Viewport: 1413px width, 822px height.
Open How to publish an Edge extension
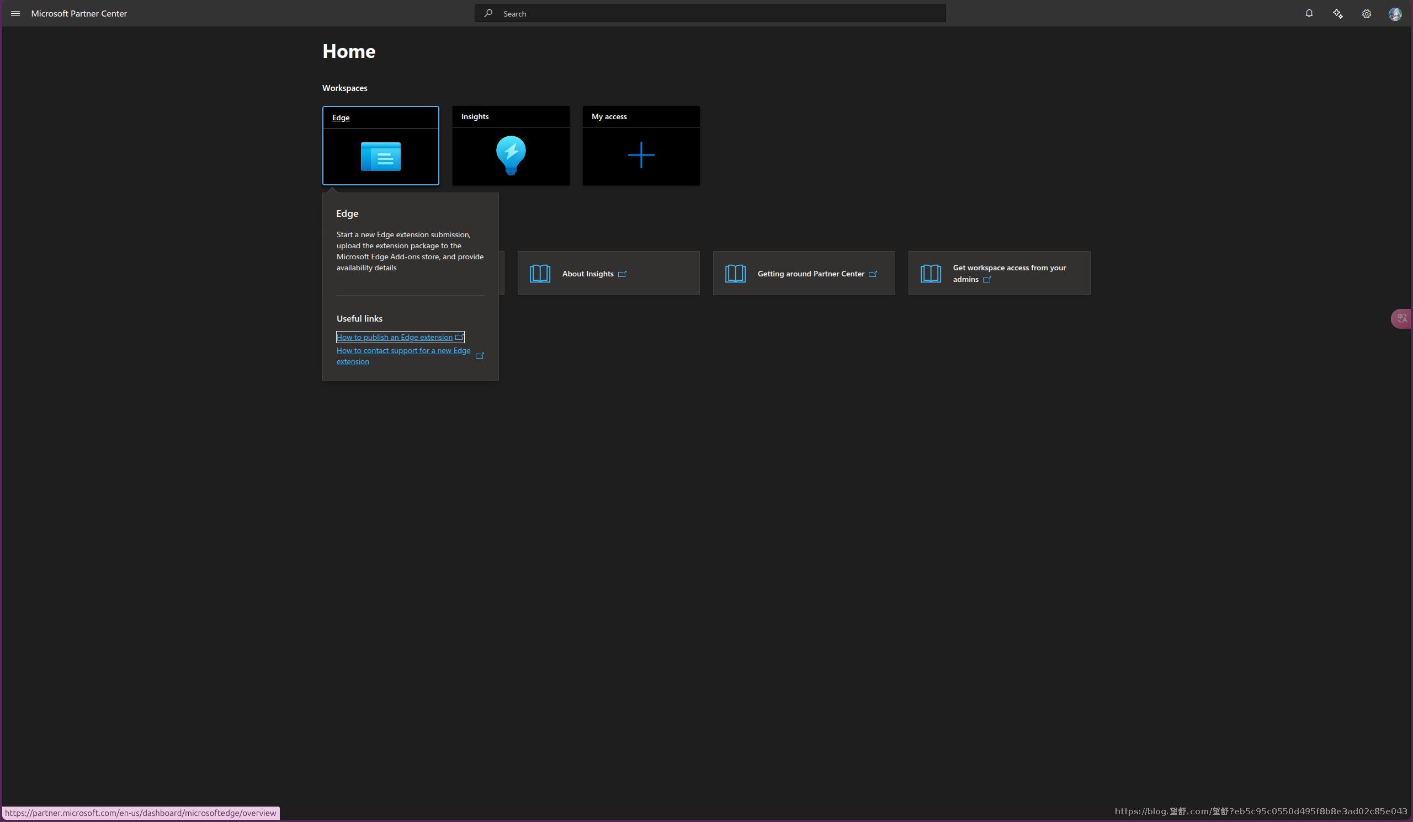pyautogui.click(x=394, y=337)
